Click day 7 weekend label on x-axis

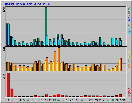[32, 100]
